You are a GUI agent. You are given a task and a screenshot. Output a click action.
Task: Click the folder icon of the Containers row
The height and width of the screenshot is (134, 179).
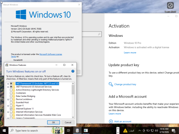[14, 93]
